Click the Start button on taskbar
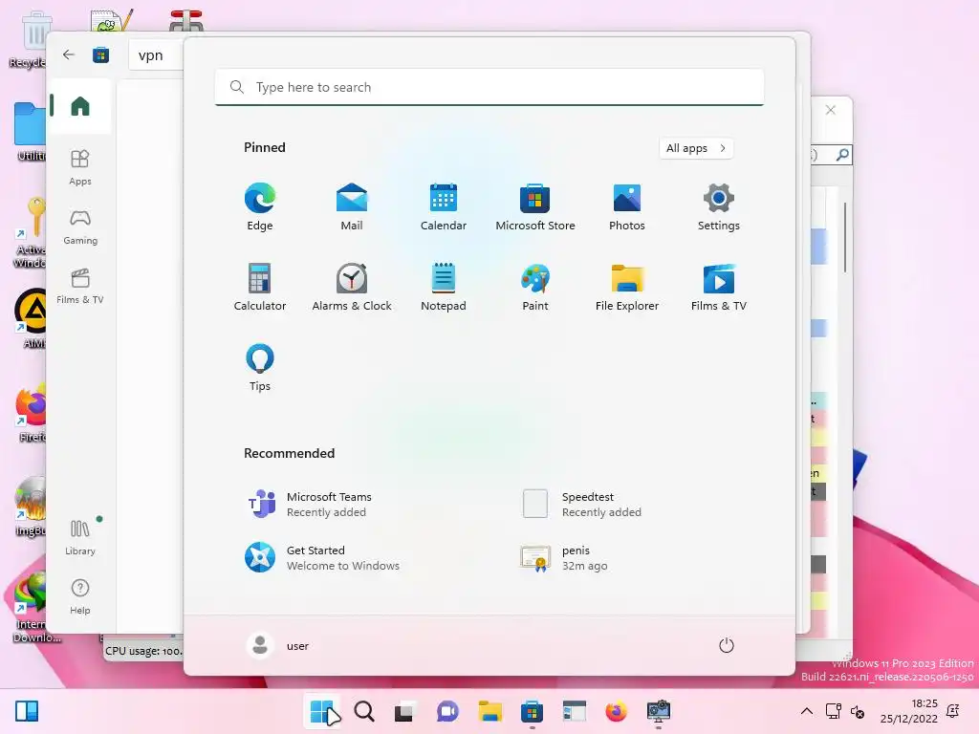The height and width of the screenshot is (734, 979). click(x=321, y=711)
